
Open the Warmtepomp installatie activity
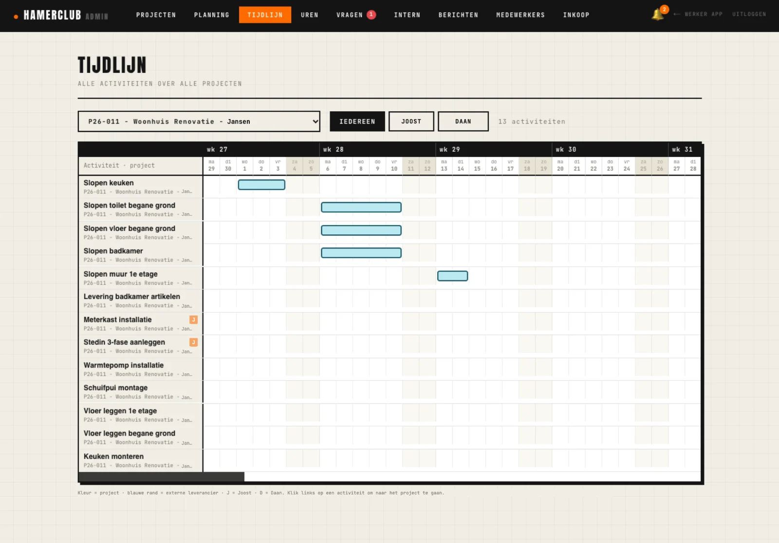click(x=140, y=369)
